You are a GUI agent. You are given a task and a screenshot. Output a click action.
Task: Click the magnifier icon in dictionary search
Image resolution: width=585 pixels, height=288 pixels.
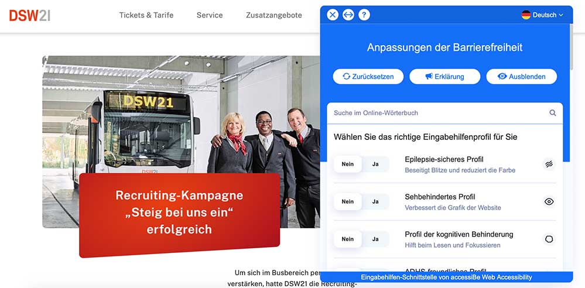point(553,112)
